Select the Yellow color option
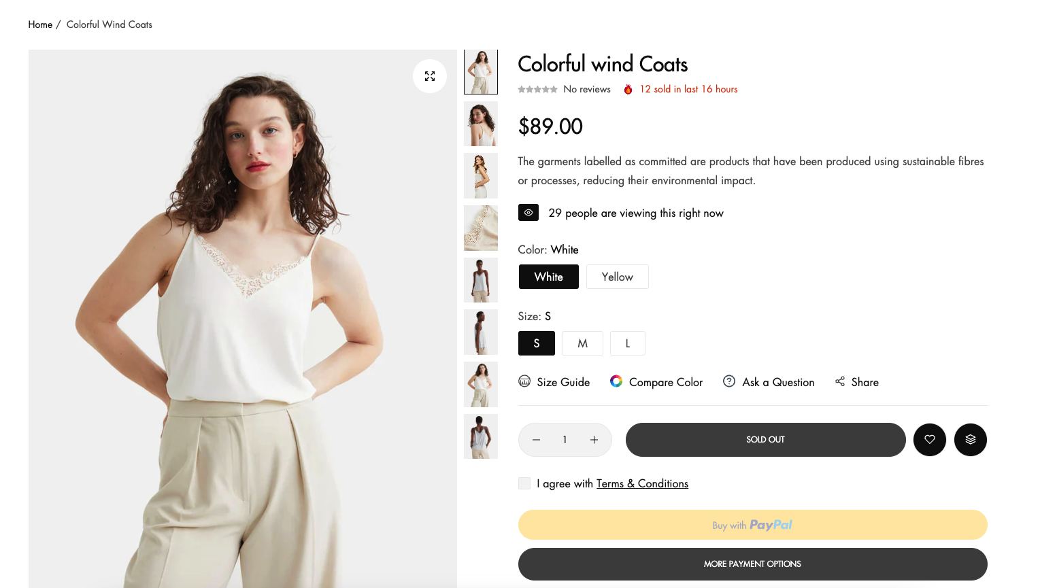 617,277
